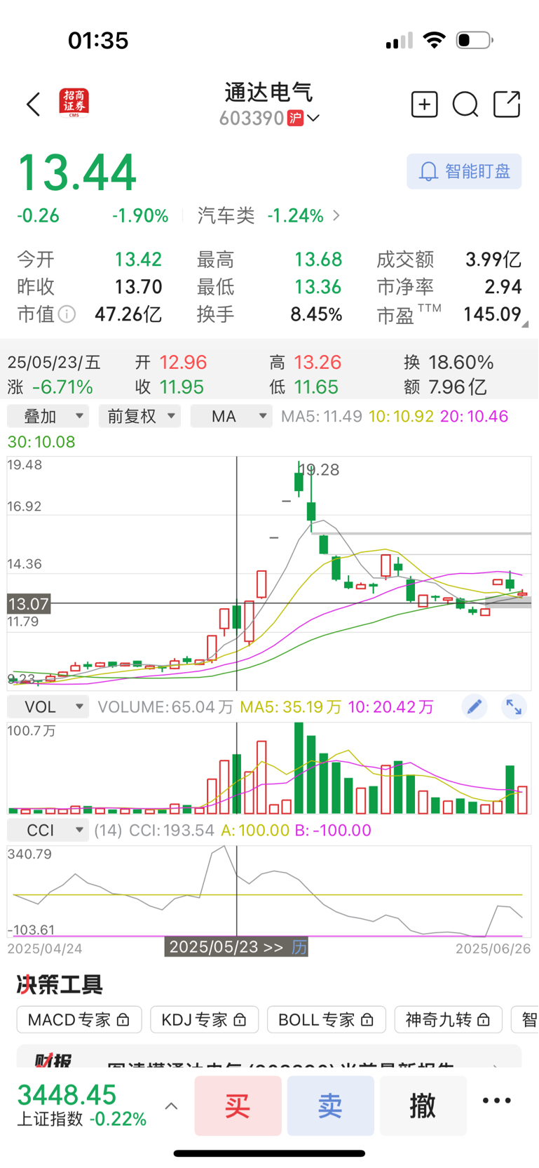Open the 招商证券 logo icon

74,103
